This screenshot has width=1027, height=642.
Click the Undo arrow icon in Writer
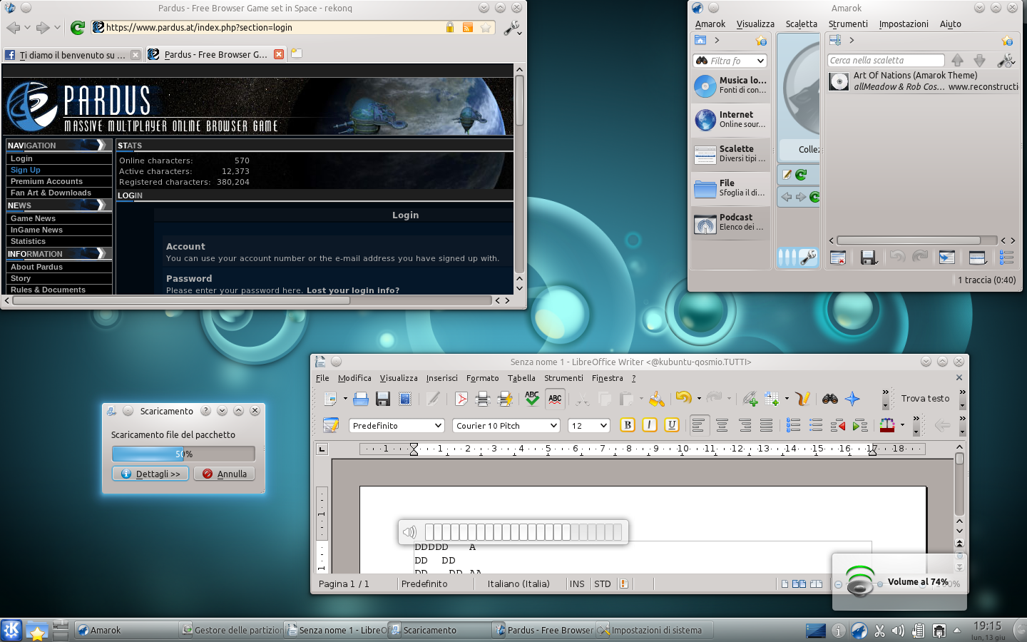click(x=683, y=398)
